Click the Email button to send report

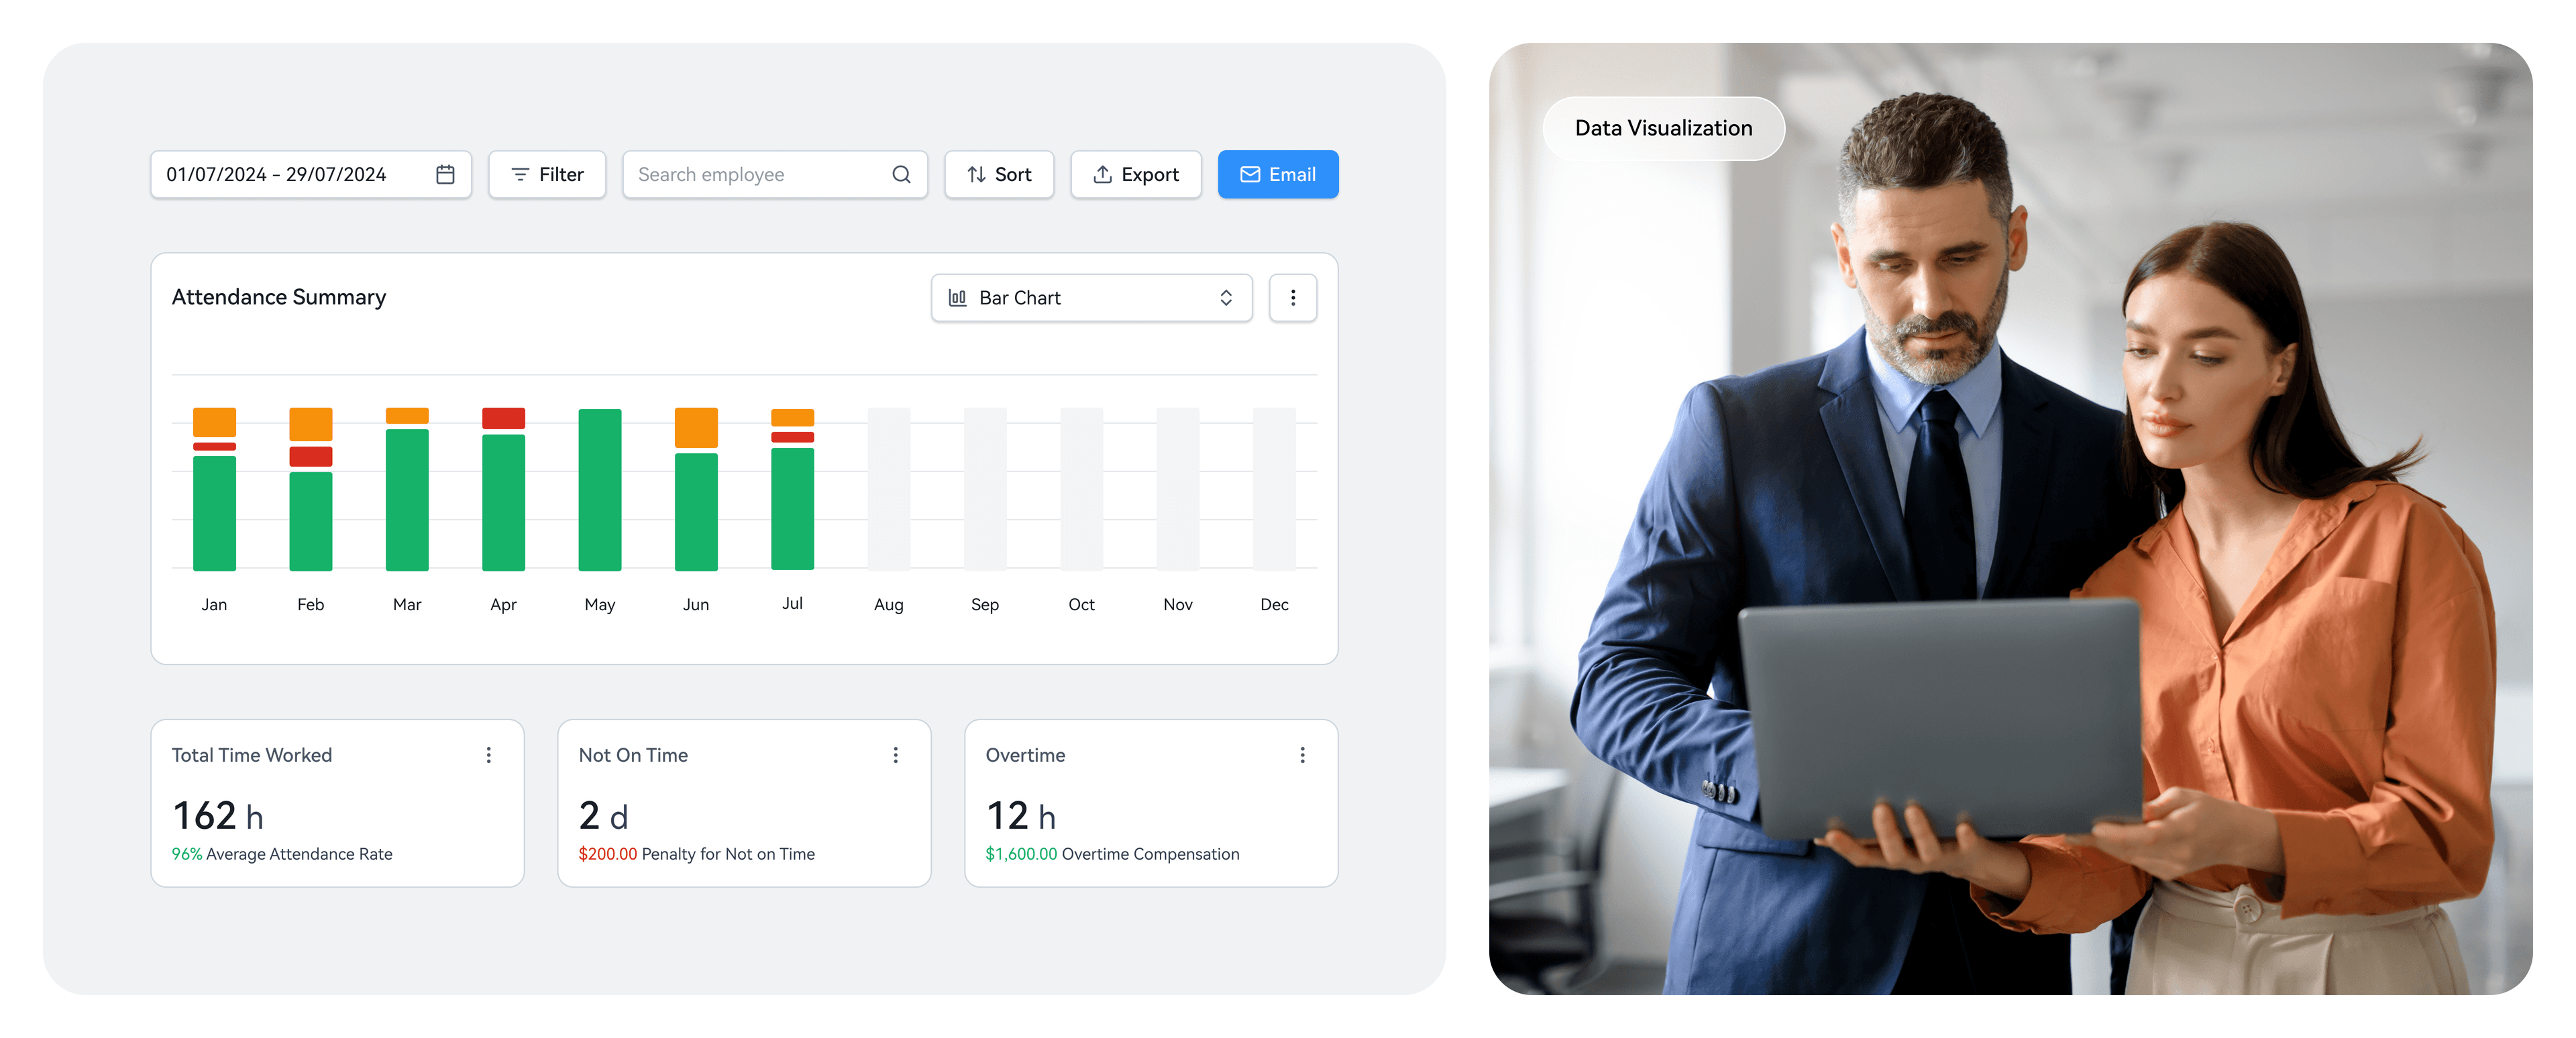tap(1280, 172)
